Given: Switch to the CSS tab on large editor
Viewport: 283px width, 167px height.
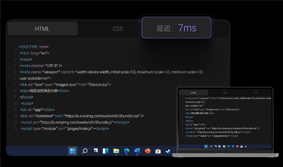Looking at the screenshot, I should [x=118, y=29].
